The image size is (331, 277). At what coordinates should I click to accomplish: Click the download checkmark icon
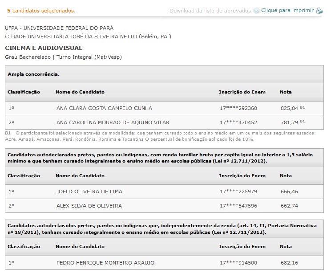point(256,11)
